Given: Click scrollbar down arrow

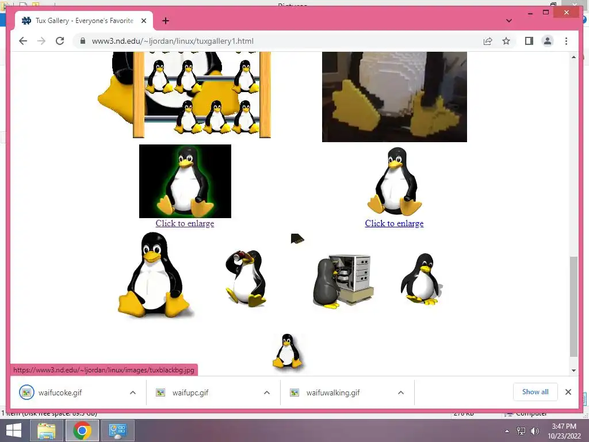Looking at the screenshot, I should (573, 371).
